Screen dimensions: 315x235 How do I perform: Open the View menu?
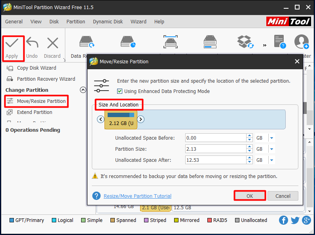36,21
